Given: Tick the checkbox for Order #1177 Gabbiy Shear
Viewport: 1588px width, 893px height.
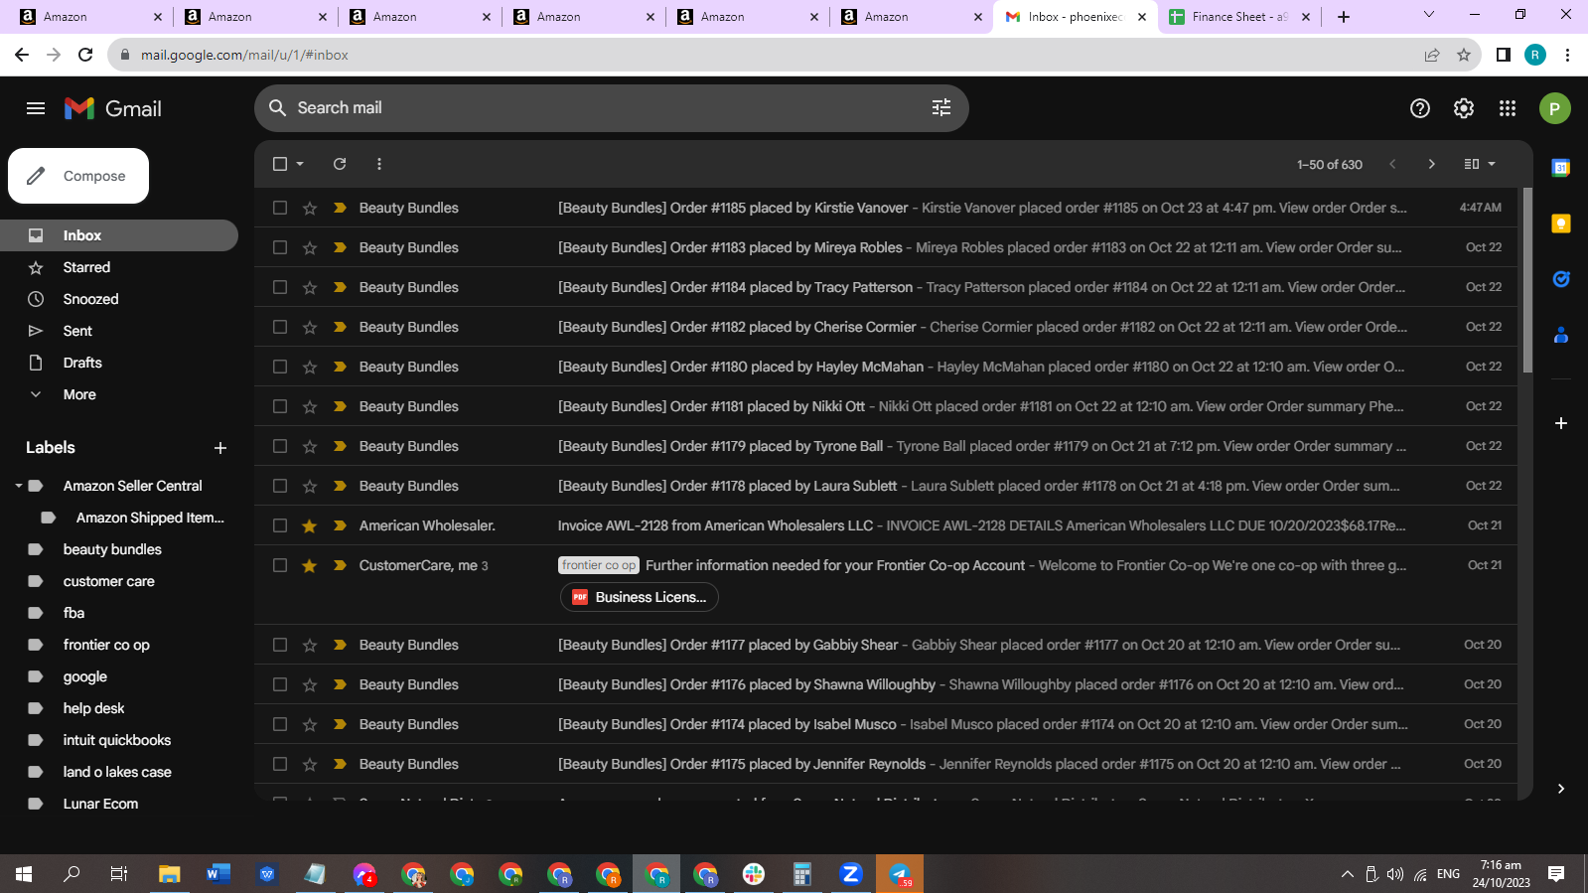Looking at the screenshot, I should tap(280, 645).
